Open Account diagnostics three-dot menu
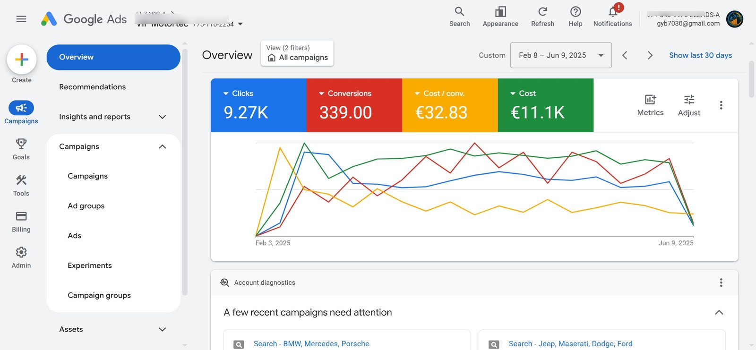The width and height of the screenshot is (756, 350). coord(721,282)
